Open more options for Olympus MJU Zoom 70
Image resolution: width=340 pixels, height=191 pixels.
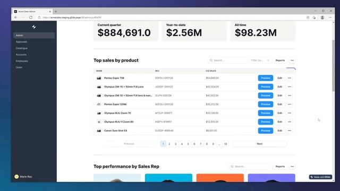pyautogui.click(x=290, y=113)
